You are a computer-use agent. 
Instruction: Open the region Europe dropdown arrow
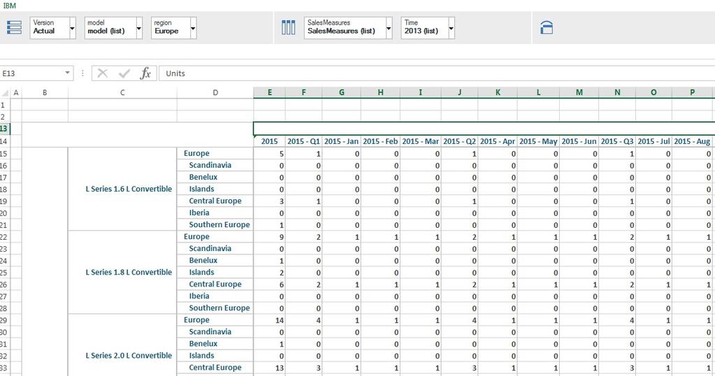coord(194,28)
